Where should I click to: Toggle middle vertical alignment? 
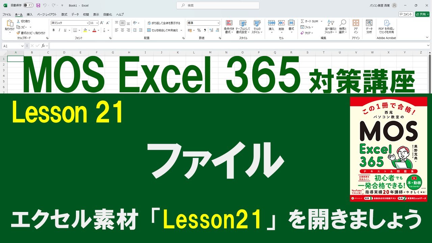(123, 23)
